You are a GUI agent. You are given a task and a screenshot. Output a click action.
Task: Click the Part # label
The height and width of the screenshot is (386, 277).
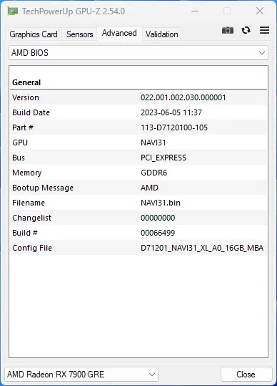tap(23, 127)
